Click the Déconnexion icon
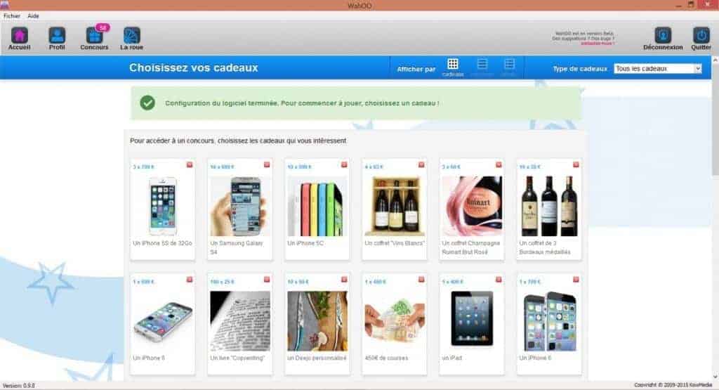This screenshot has width=719, height=390. click(x=663, y=35)
